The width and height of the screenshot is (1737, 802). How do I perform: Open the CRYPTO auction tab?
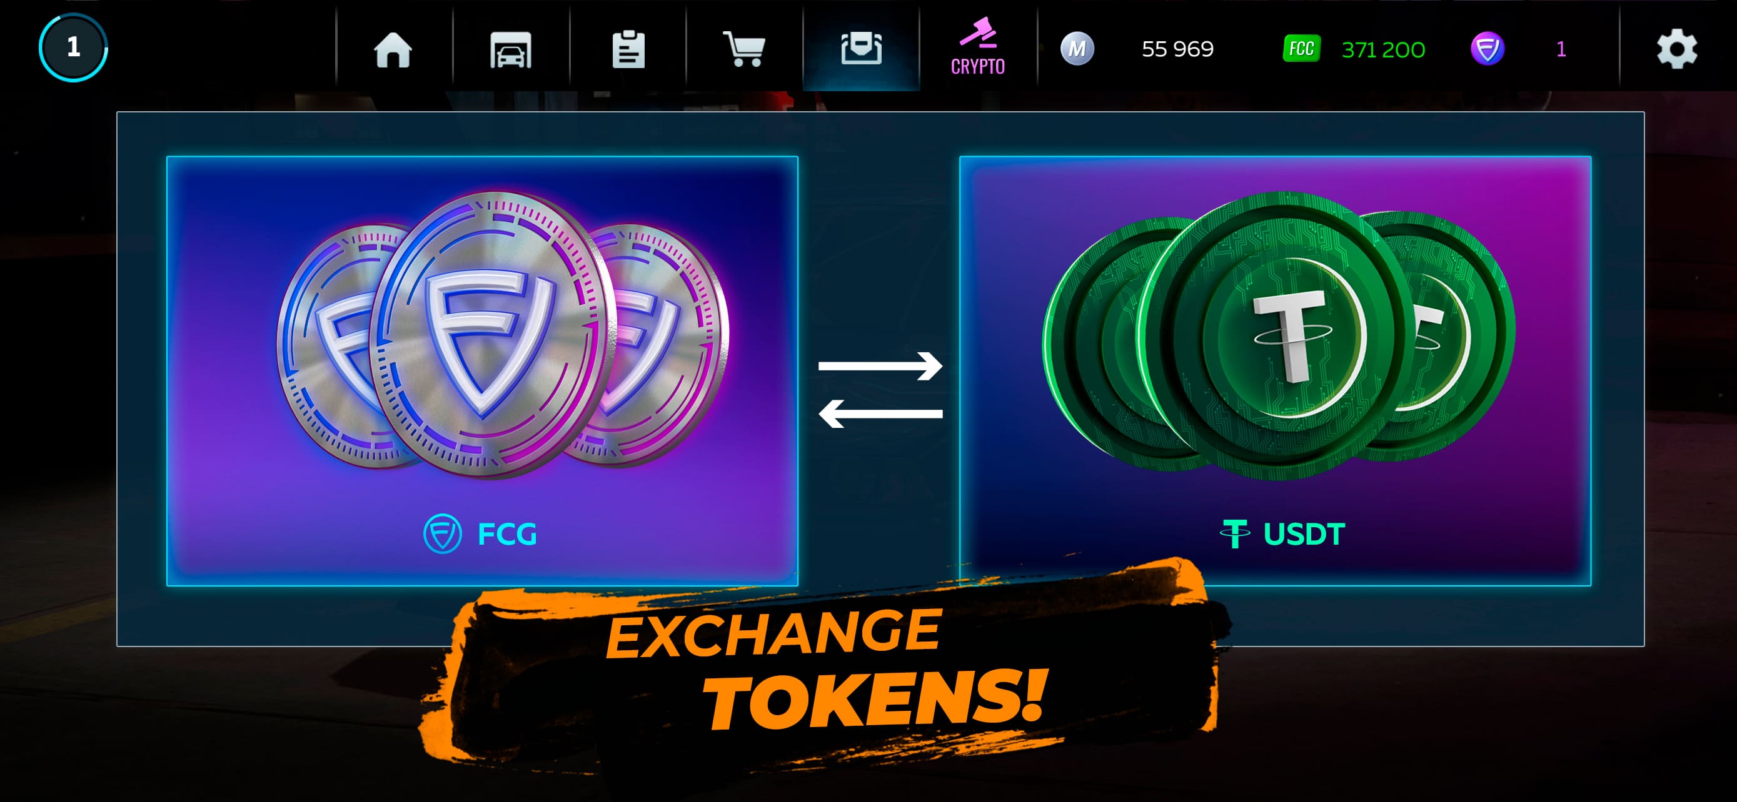click(978, 47)
